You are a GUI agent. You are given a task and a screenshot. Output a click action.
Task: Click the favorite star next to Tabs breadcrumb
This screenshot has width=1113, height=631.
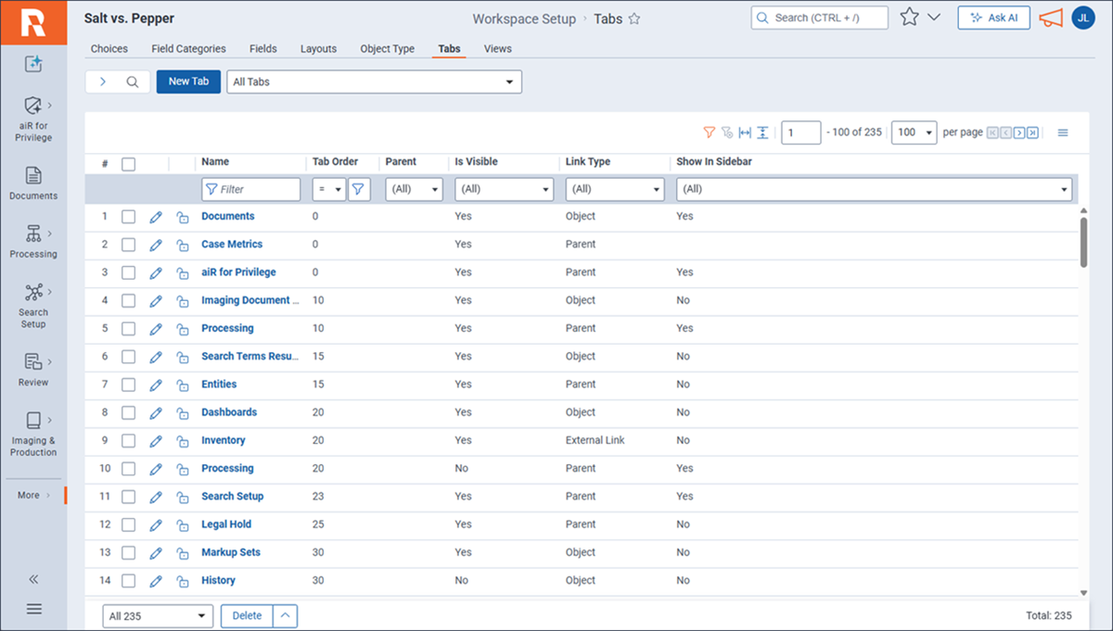point(634,19)
